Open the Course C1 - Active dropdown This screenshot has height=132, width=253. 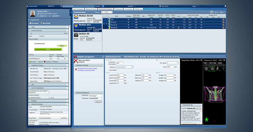coord(107,12)
